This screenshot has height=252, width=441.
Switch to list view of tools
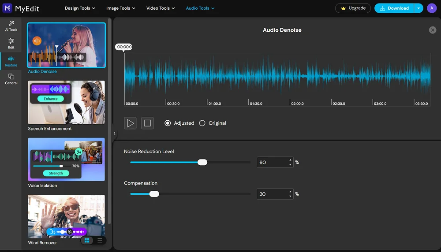click(100, 241)
